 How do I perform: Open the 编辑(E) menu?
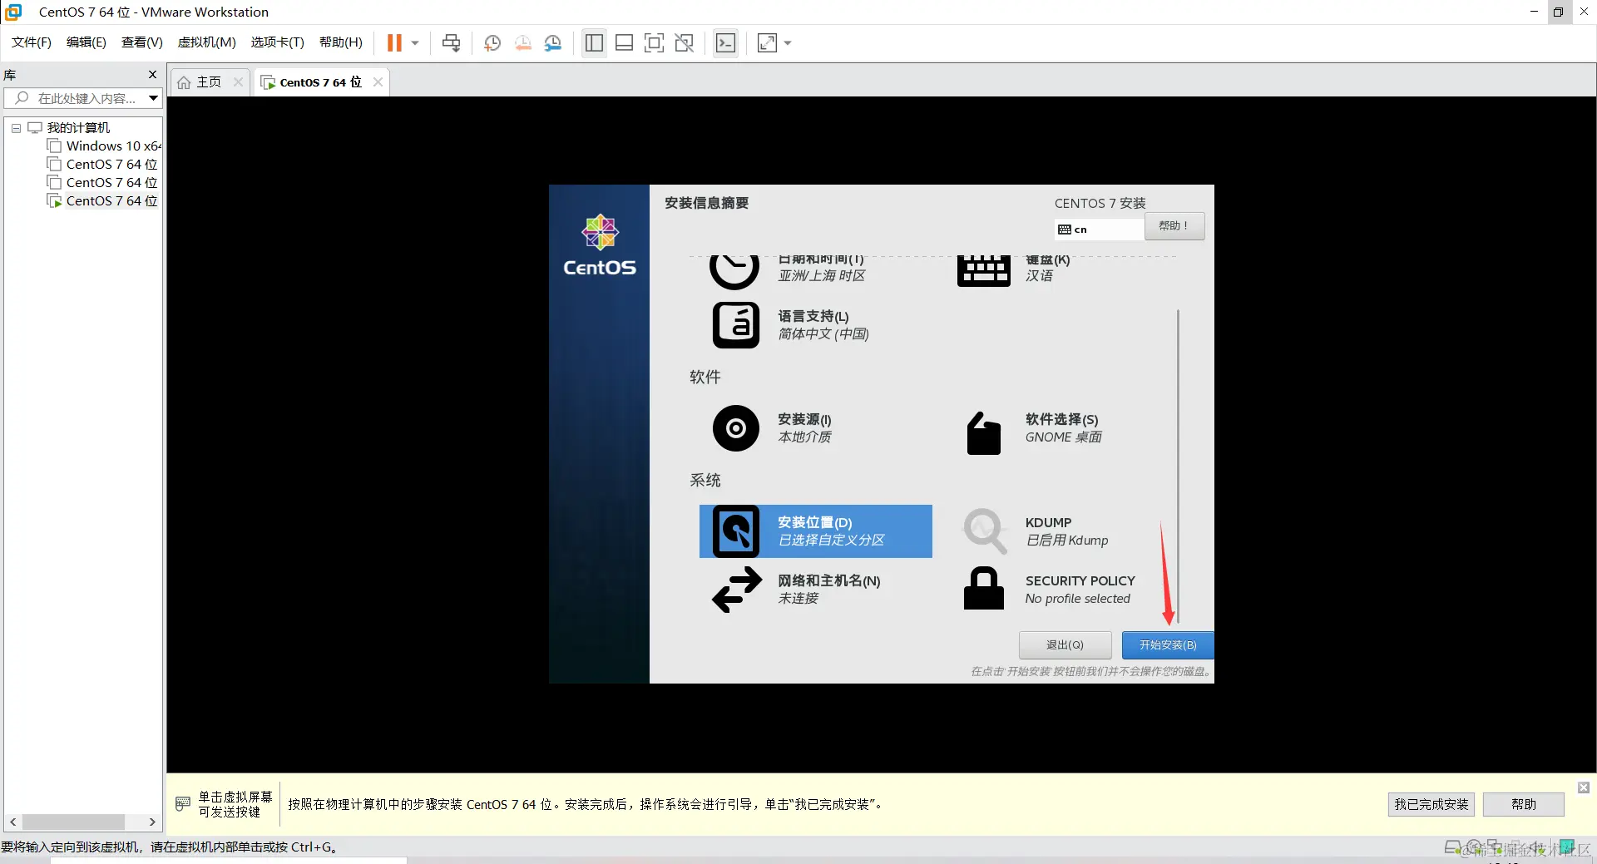coord(87,42)
